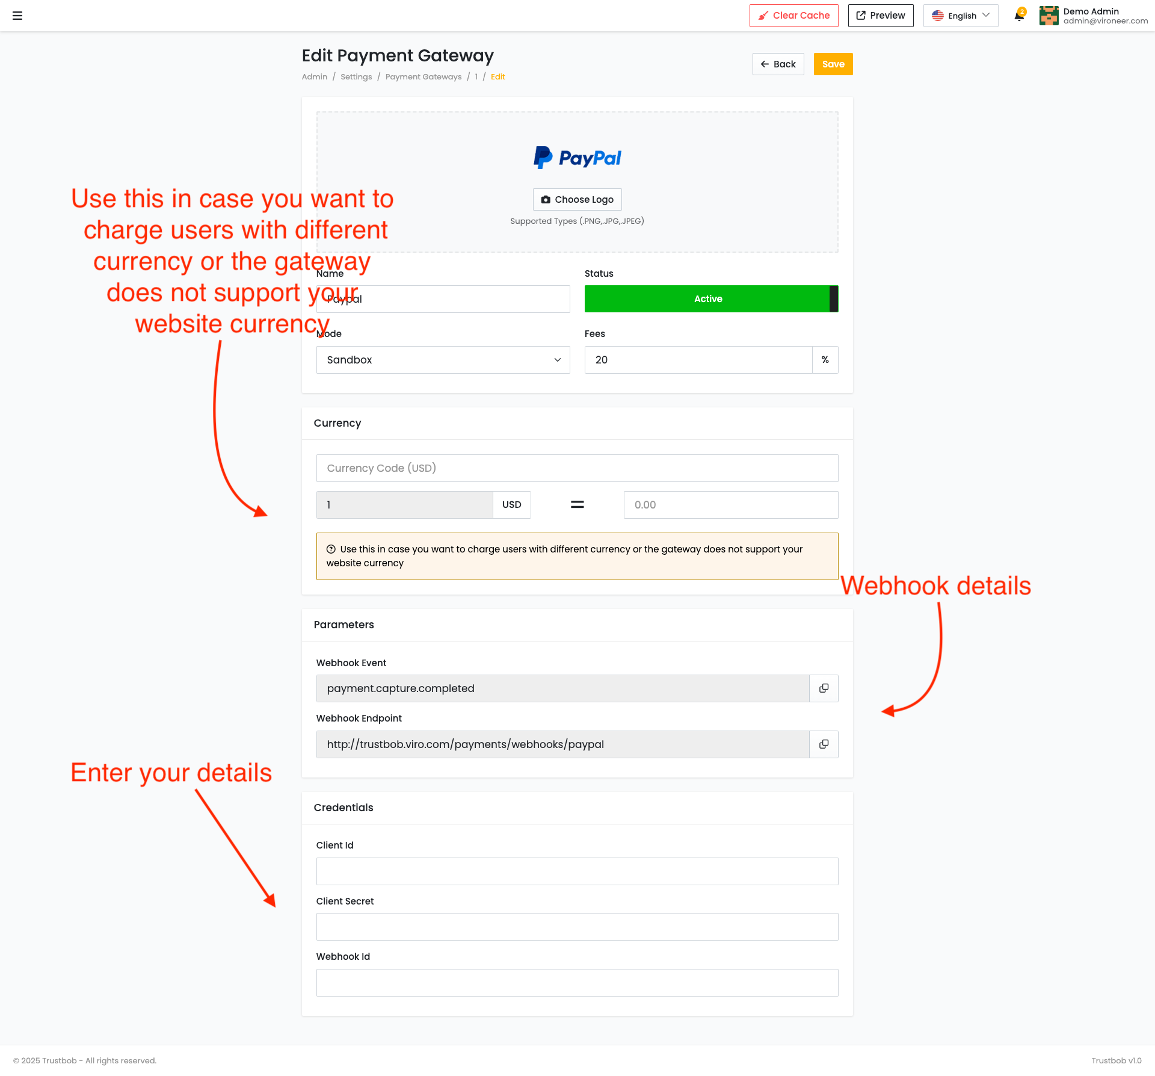Save the payment gateway
1155x1076 pixels.
pos(833,64)
